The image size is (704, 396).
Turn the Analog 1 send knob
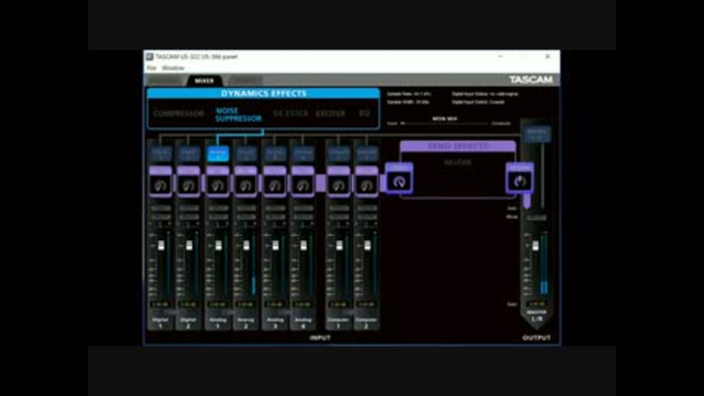[x=218, y=185]
